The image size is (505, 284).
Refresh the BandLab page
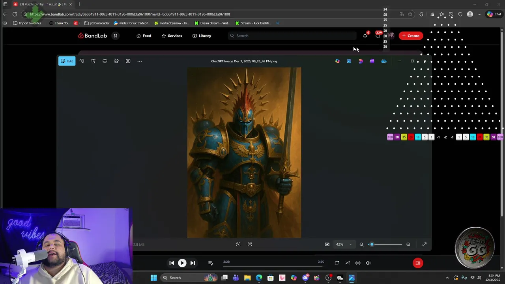point(15,14)
